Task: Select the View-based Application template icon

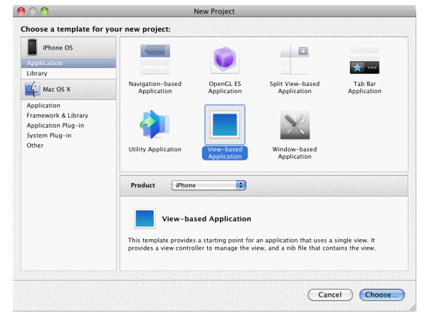Action: [x=225, y=125]
